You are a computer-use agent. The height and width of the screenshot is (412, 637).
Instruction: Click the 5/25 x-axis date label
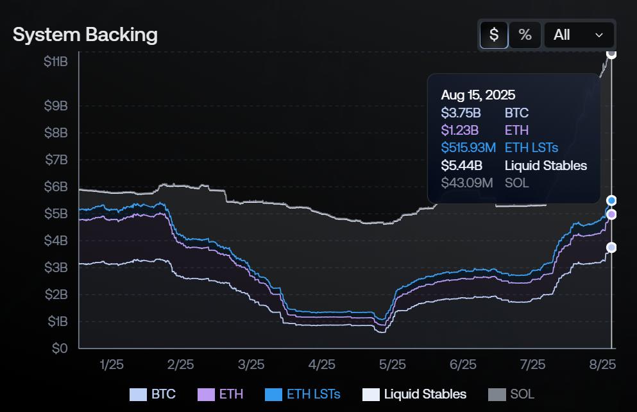click(392, 365)
